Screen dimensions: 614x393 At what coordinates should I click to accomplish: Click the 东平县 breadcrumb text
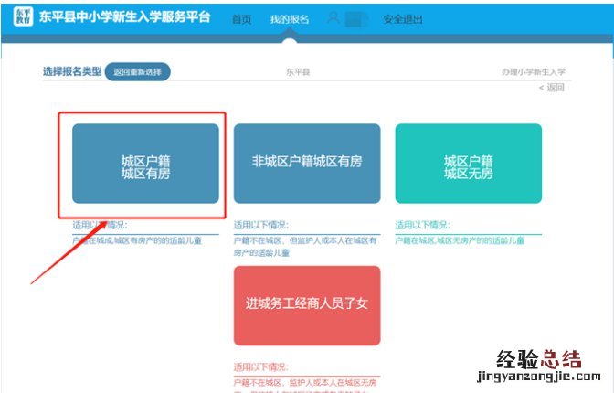tap(298, 71)
